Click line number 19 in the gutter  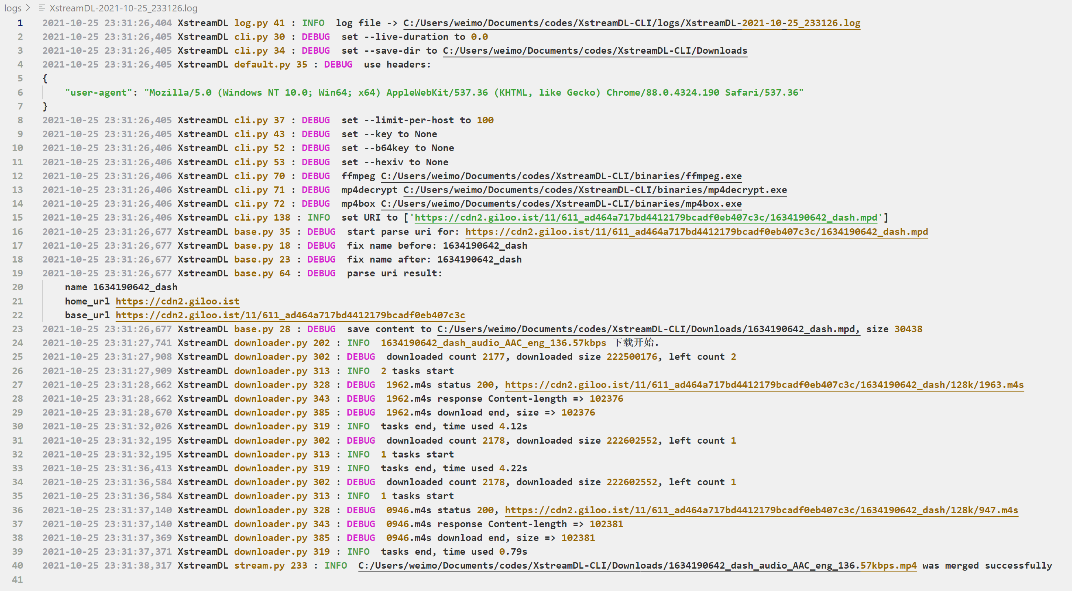point(18,274)
